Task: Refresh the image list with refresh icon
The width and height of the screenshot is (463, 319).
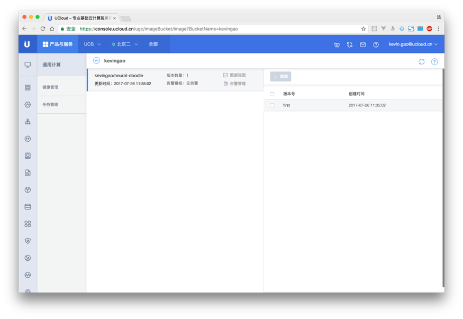Action: point(421,62)
